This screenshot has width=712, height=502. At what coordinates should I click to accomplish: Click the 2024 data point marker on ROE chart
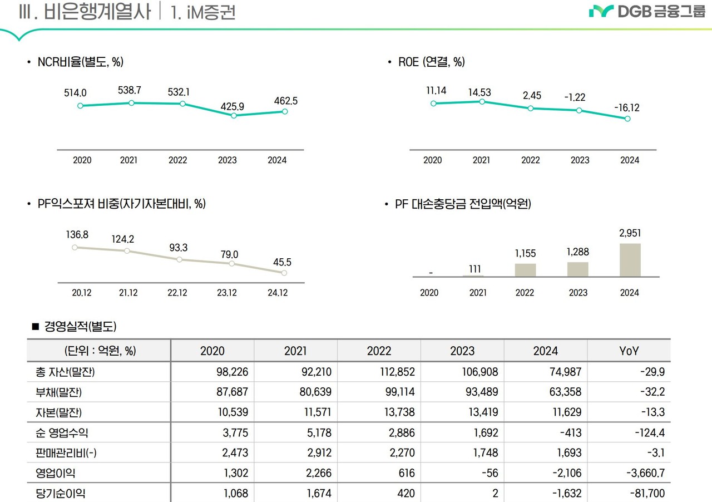pyautogui.click(x=628, y=119)
